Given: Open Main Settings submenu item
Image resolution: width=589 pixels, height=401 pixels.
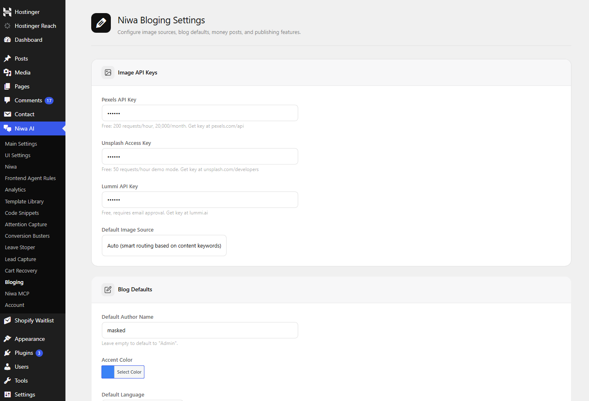Looking at the screenshot, I should [x=21, y=144].
